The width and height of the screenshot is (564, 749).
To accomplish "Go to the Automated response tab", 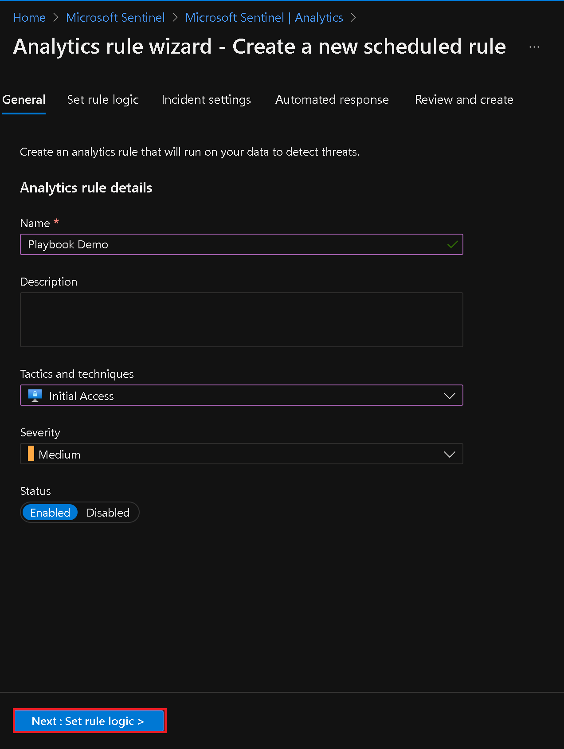I will click(x=332, y=100).
